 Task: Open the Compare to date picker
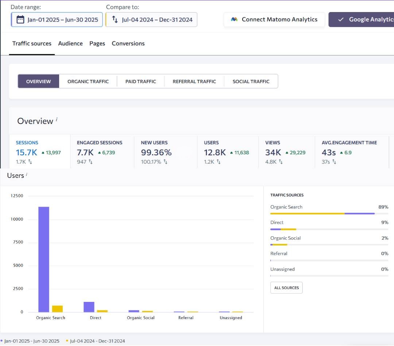click(x=151, y=20)
